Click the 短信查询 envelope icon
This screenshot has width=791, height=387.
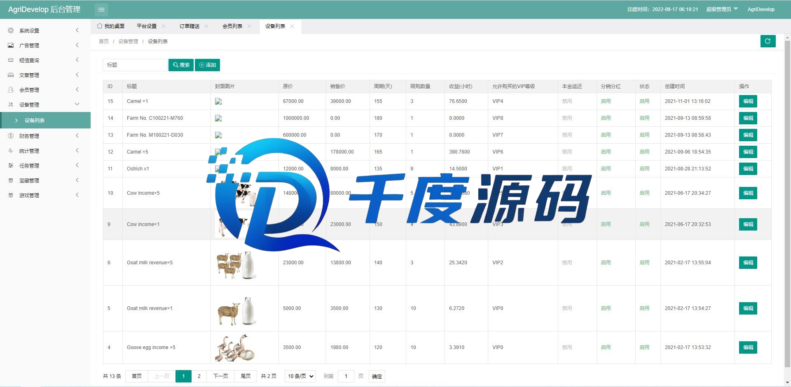click(x=11, y=60)
